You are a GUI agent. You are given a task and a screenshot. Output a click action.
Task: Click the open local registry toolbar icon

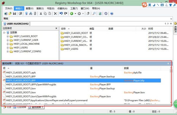click(x=6, y=14)
